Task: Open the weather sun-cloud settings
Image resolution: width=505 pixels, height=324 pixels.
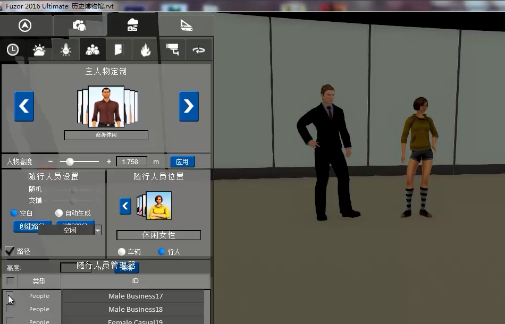Action: click(39, 50)
